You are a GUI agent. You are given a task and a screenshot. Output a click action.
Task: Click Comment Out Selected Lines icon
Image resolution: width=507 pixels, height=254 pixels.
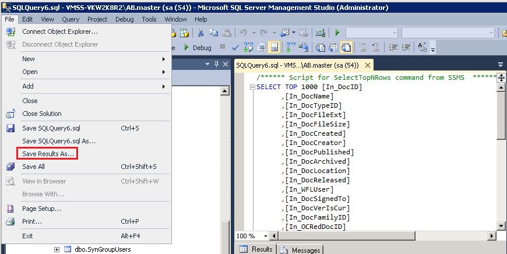(363, 48)
